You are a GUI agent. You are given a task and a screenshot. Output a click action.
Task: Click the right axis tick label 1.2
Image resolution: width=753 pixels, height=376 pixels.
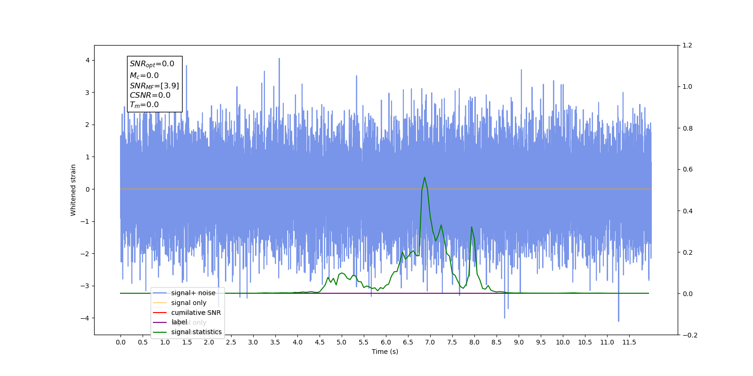pos(688,45)
